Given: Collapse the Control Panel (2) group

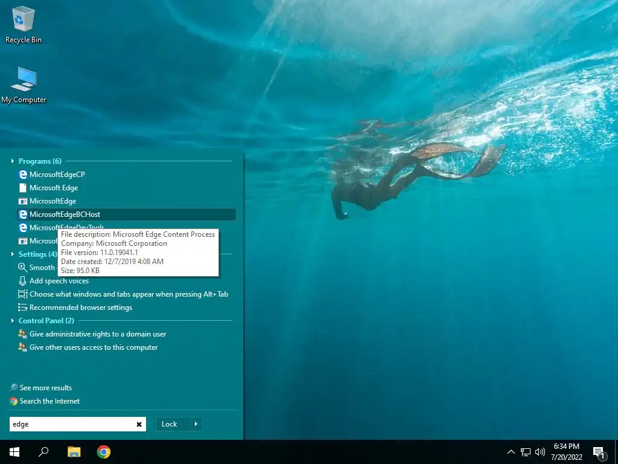Looking at the screenshot, I should pos(12,321).
